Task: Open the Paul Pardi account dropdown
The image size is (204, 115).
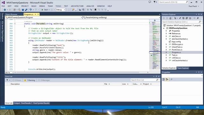Action: 194,6
